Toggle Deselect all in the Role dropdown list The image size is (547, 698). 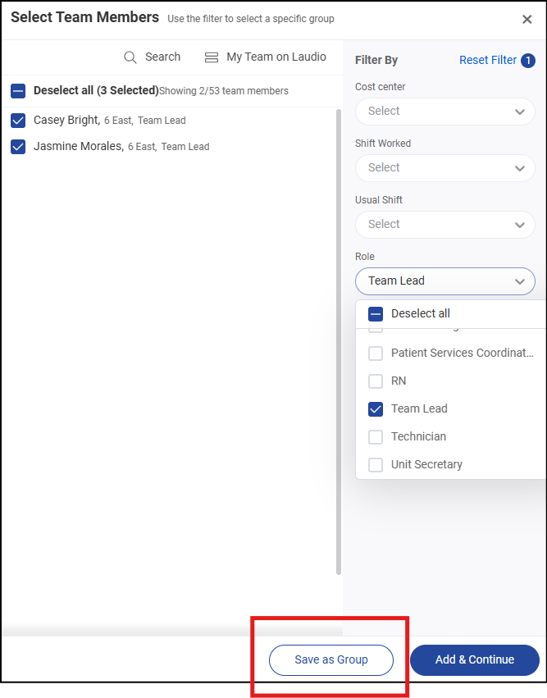coord(376,314)
